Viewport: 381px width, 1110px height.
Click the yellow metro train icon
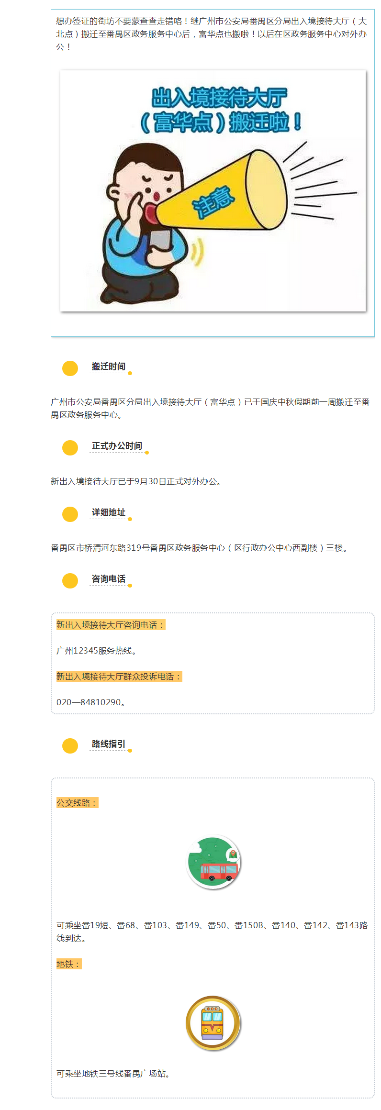coord(213,1023)
